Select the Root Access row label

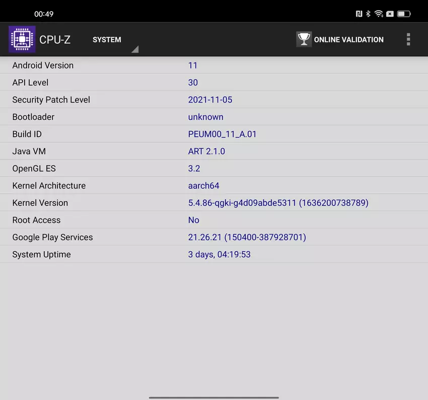pyautogui.click(x=36, y=220)
